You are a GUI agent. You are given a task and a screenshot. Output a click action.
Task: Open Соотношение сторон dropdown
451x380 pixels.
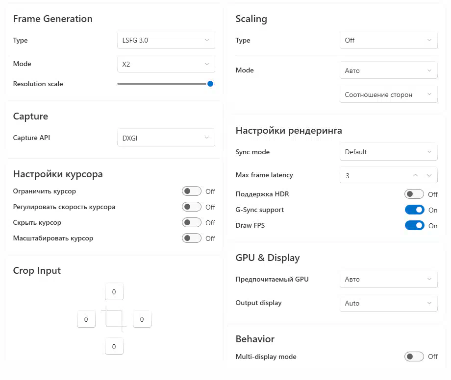point(389,94)
